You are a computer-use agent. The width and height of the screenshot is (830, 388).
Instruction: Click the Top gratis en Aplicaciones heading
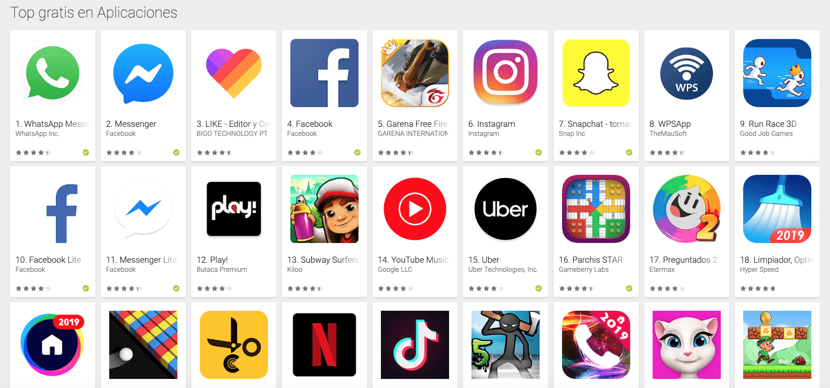tap(94, 13)
